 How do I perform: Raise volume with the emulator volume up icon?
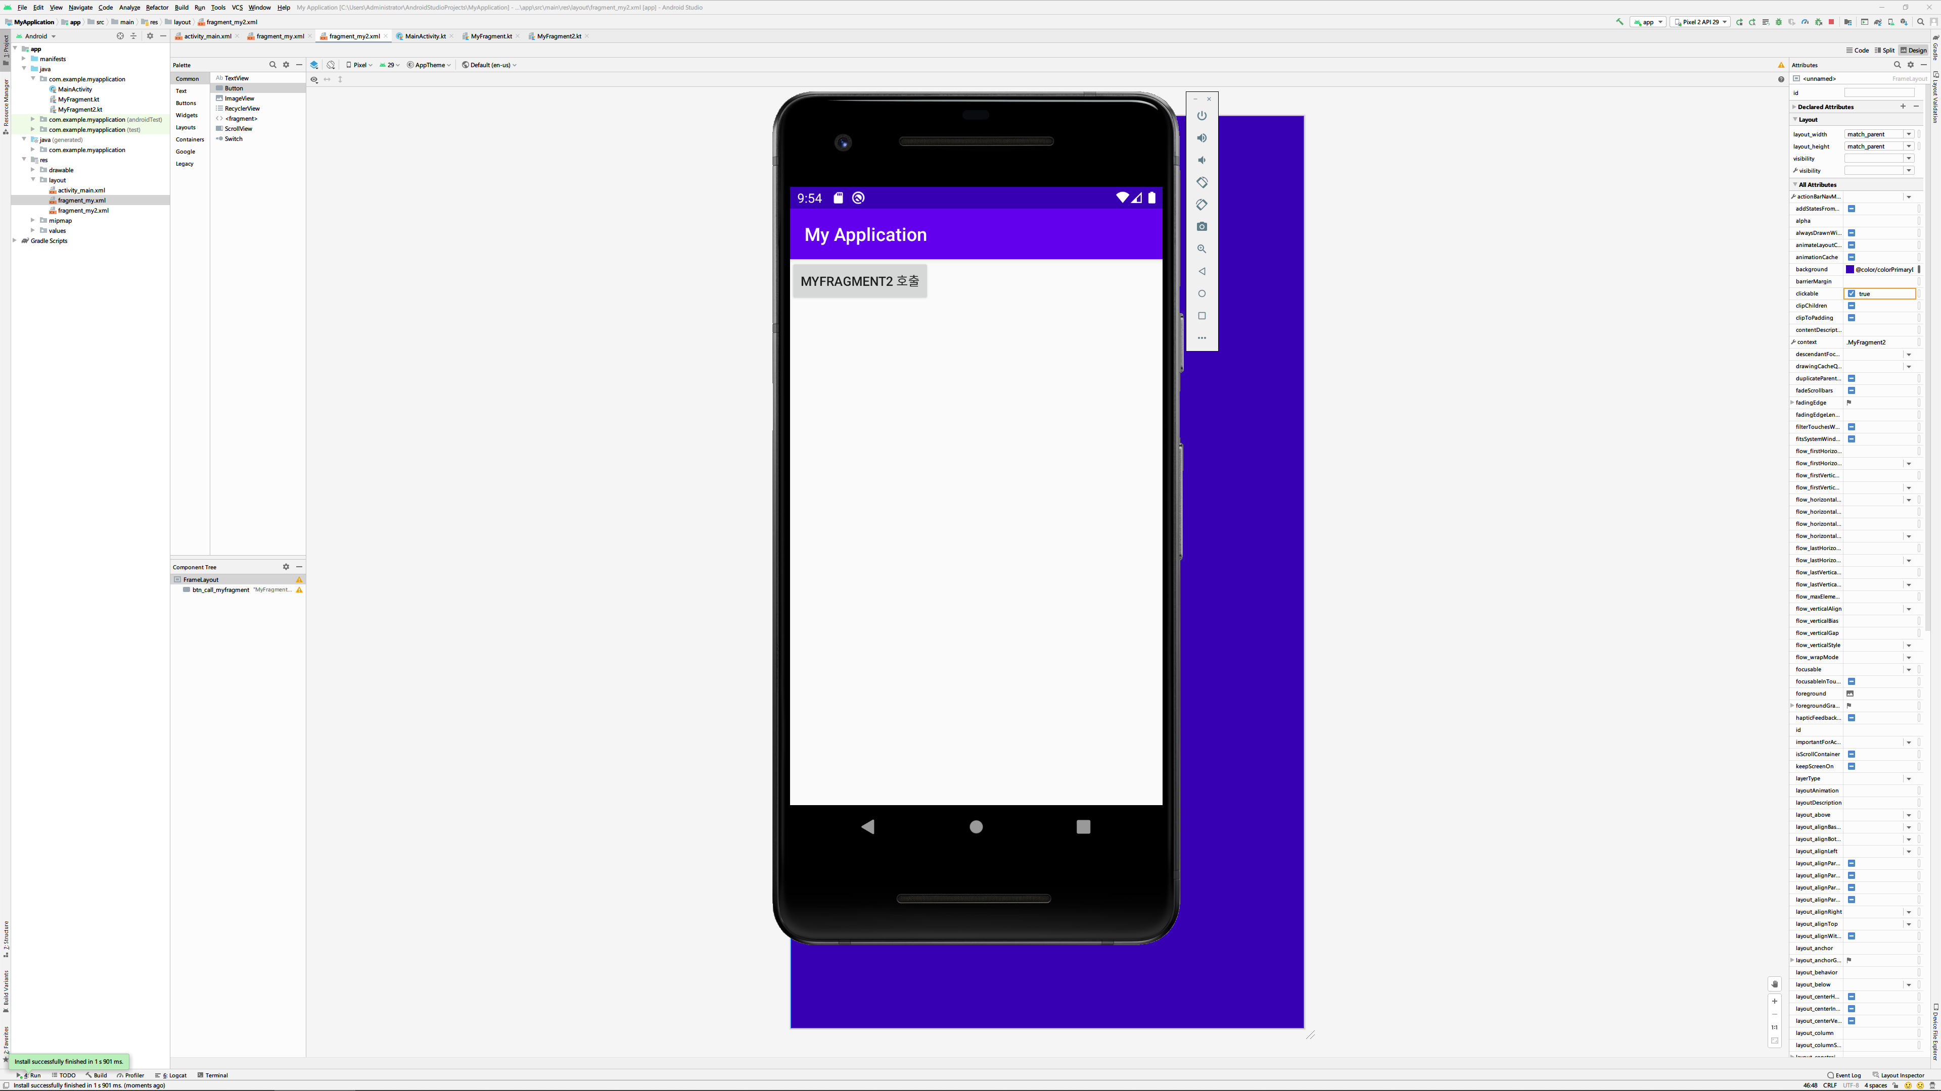coord(1202,138)
